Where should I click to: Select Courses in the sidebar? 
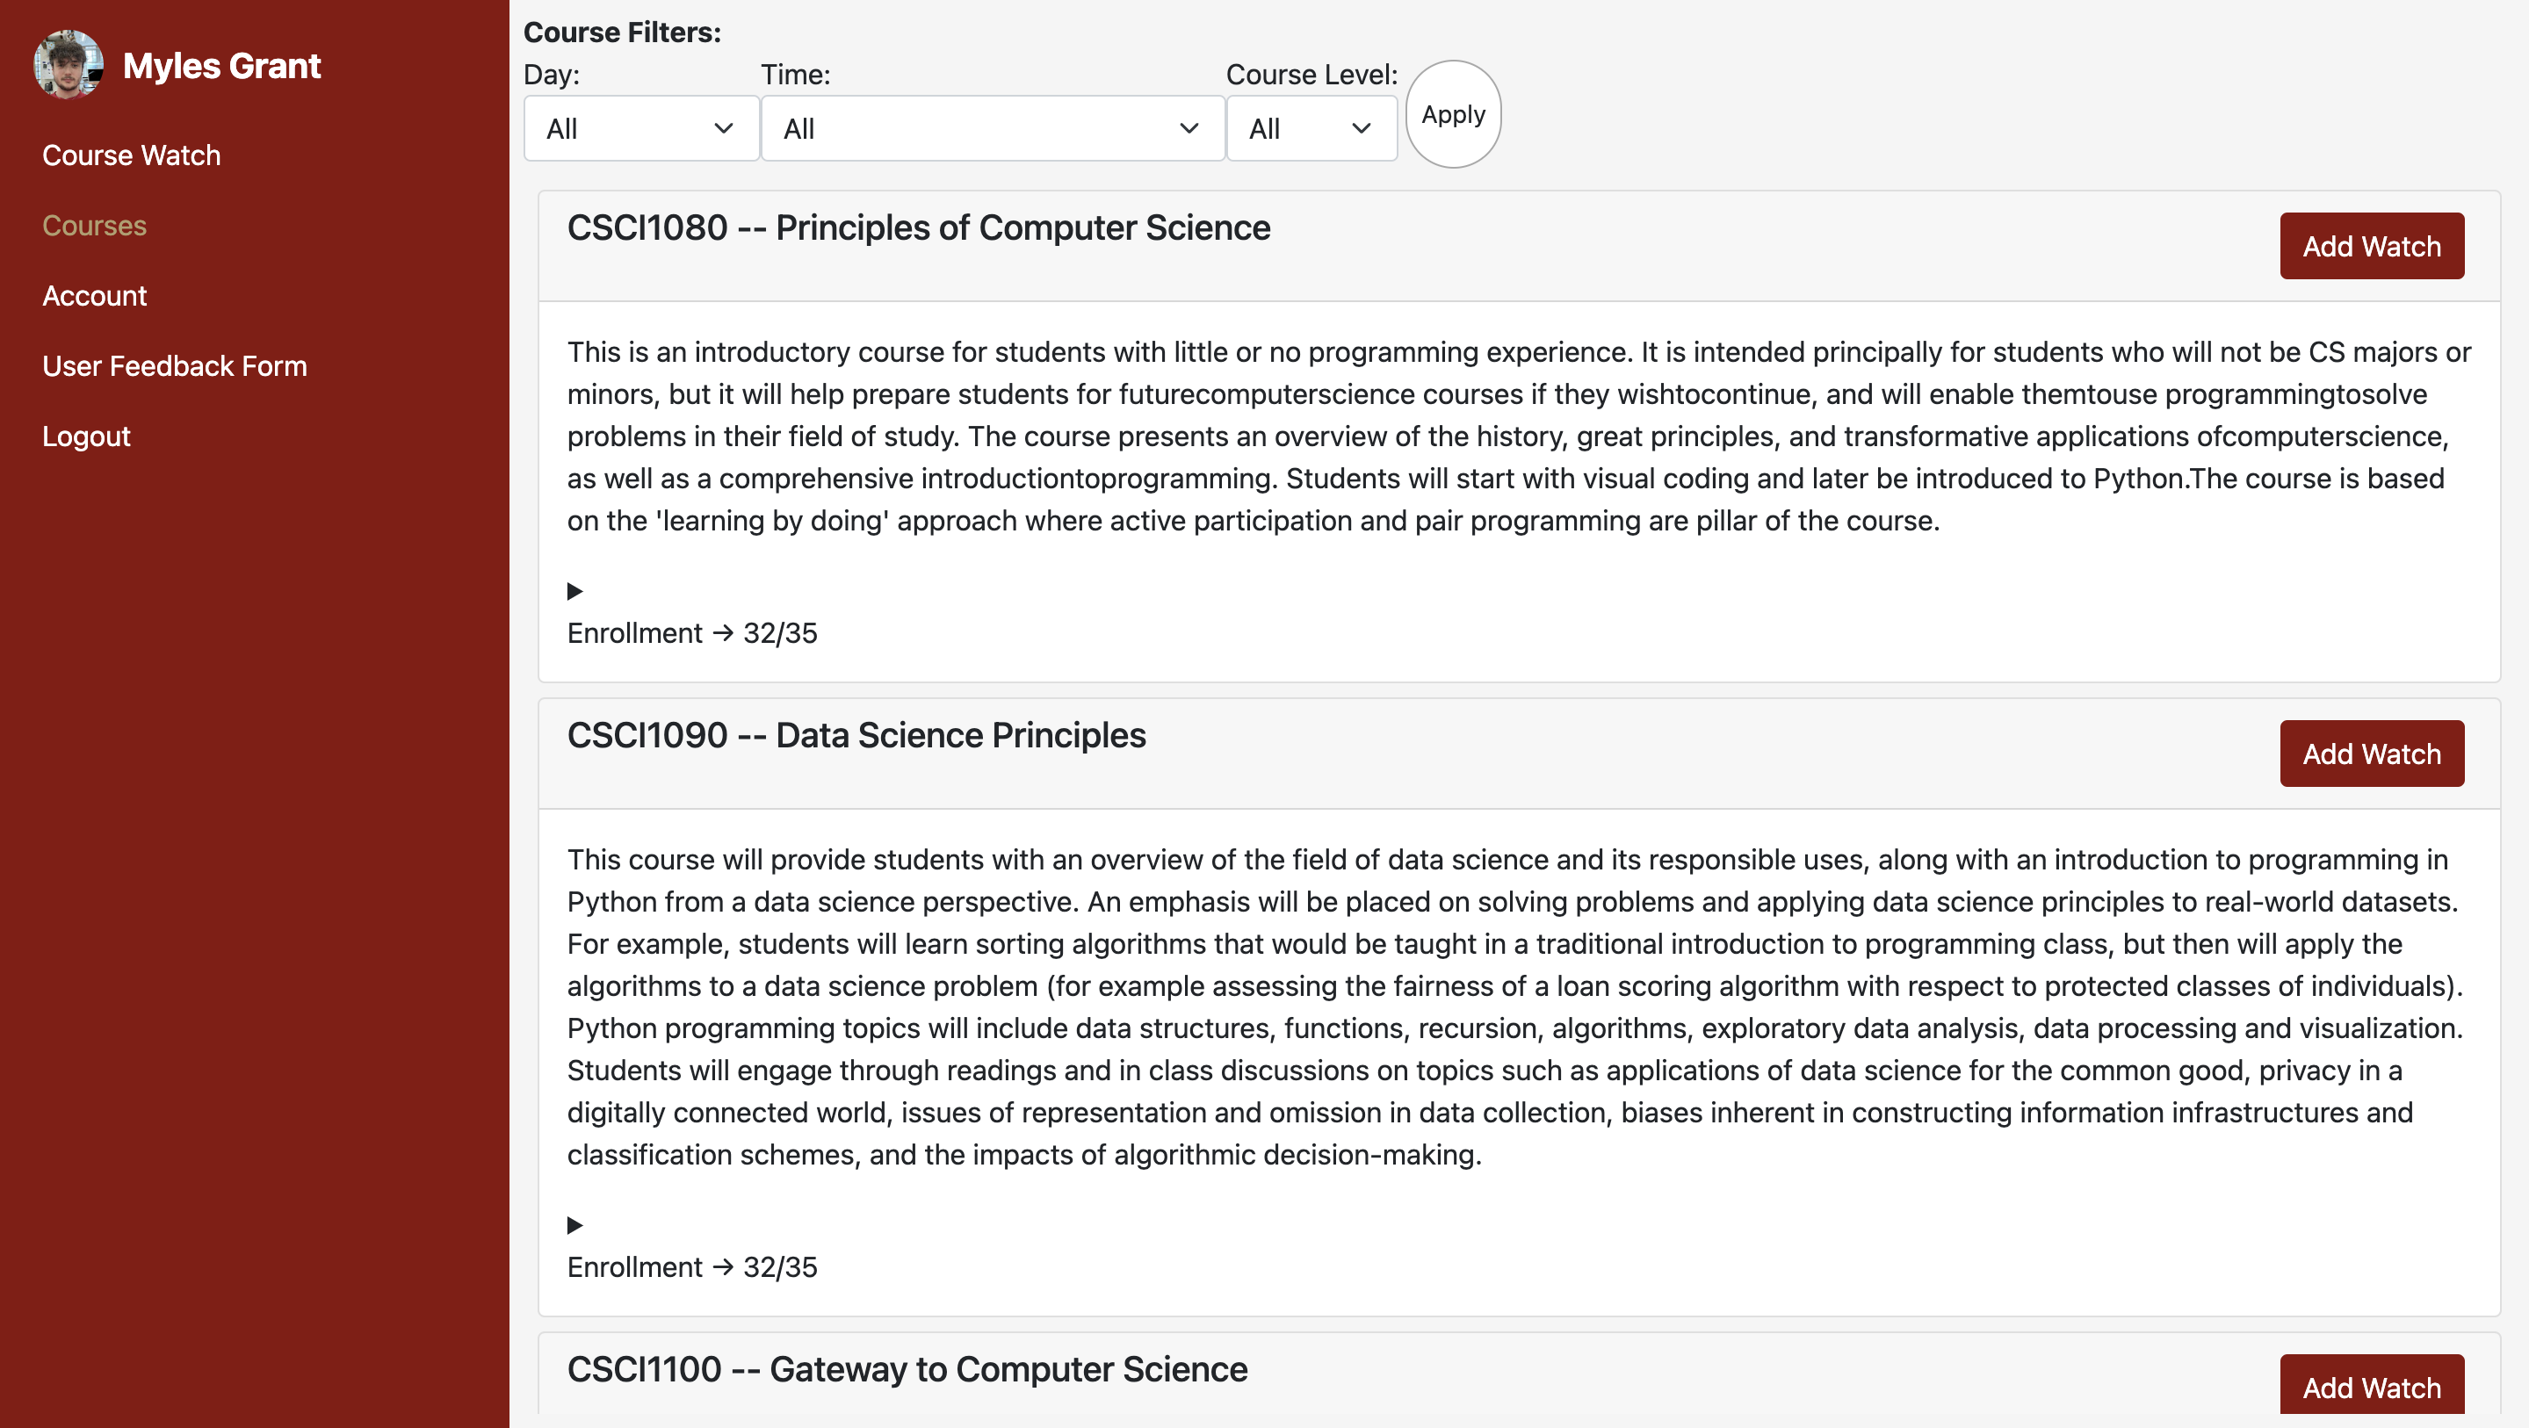[x=94, y=226]
